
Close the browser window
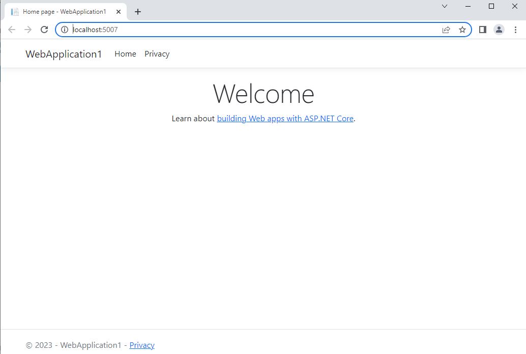pyautogui.click(x=515, y=6)
